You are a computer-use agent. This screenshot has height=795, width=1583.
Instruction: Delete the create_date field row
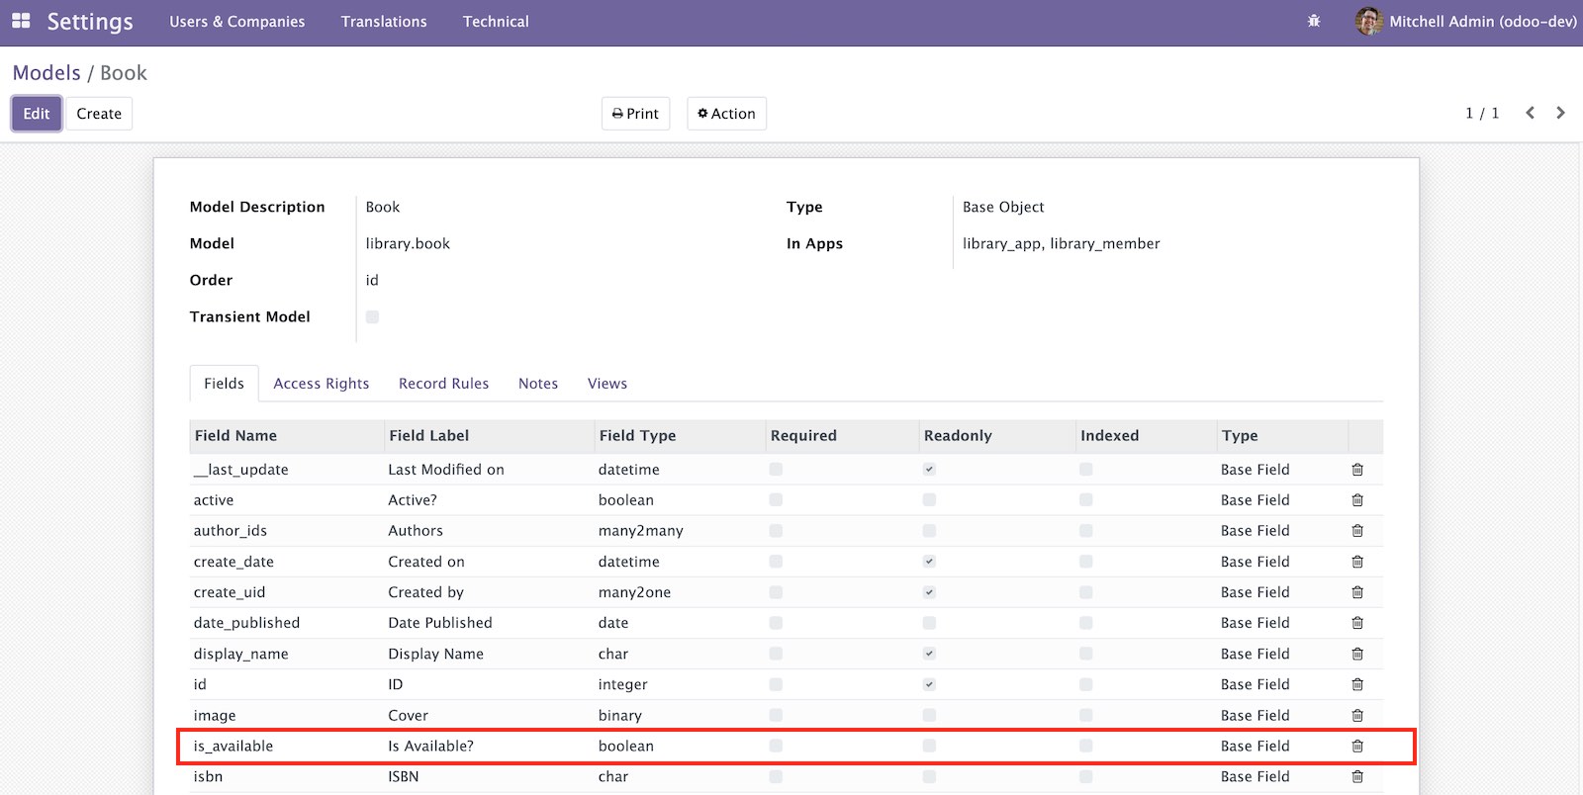(1357, 562)
